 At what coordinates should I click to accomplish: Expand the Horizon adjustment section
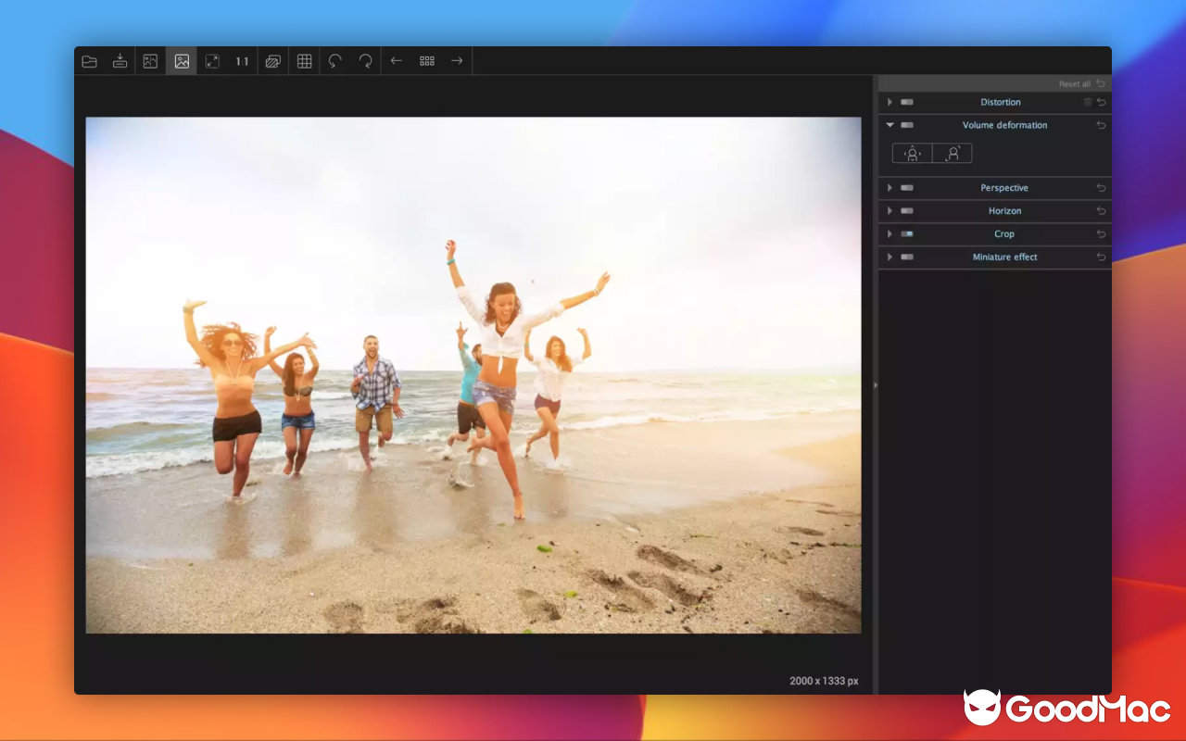[889, 210]
